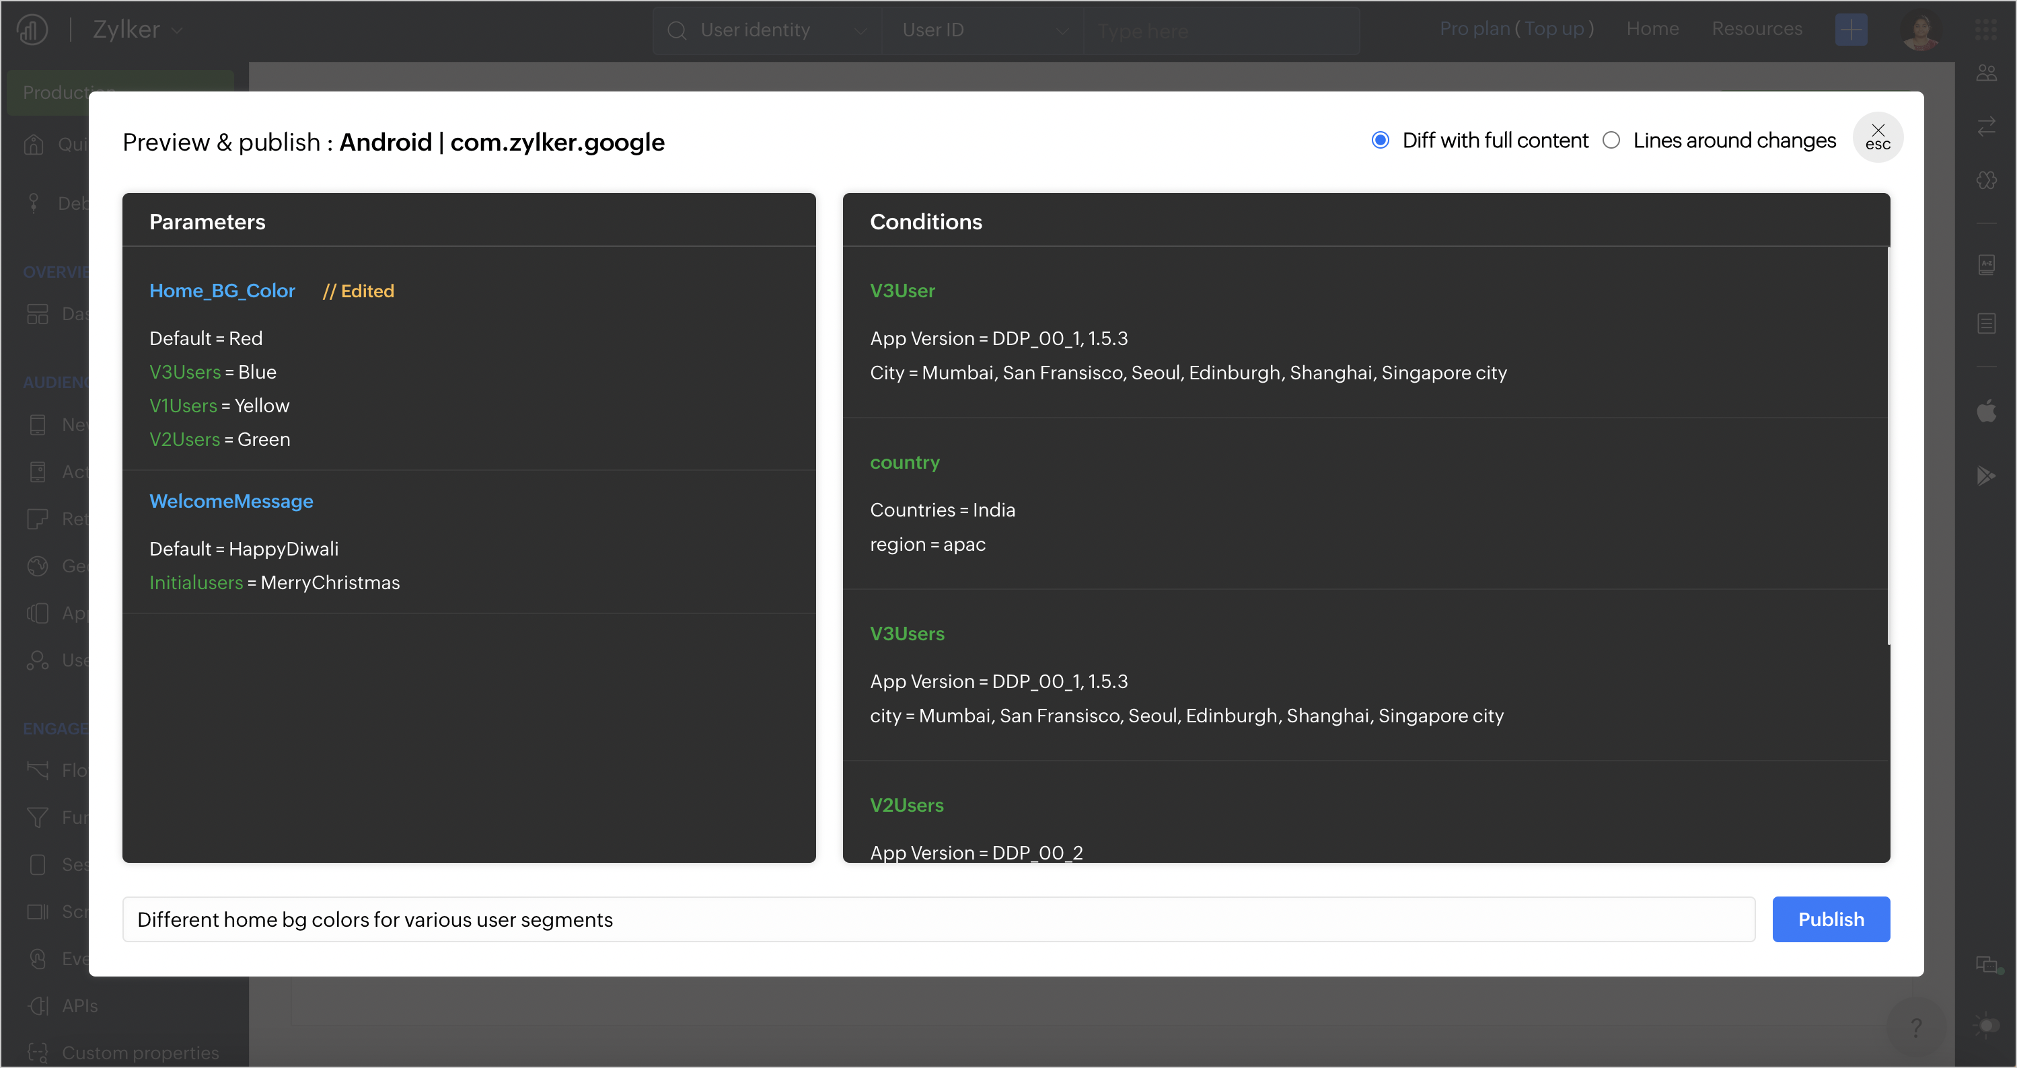Select Diff with full content radio
Viewport: 2017px width, 1068px height.
tap(1381, 140)
